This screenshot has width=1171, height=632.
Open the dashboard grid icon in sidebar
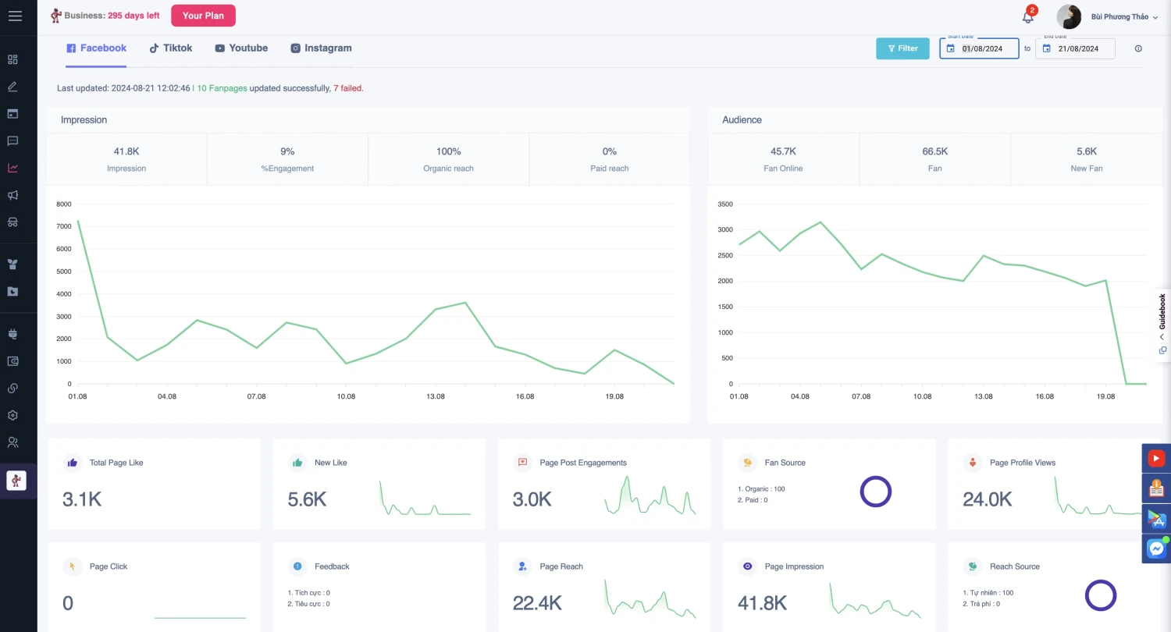[12, 59]
